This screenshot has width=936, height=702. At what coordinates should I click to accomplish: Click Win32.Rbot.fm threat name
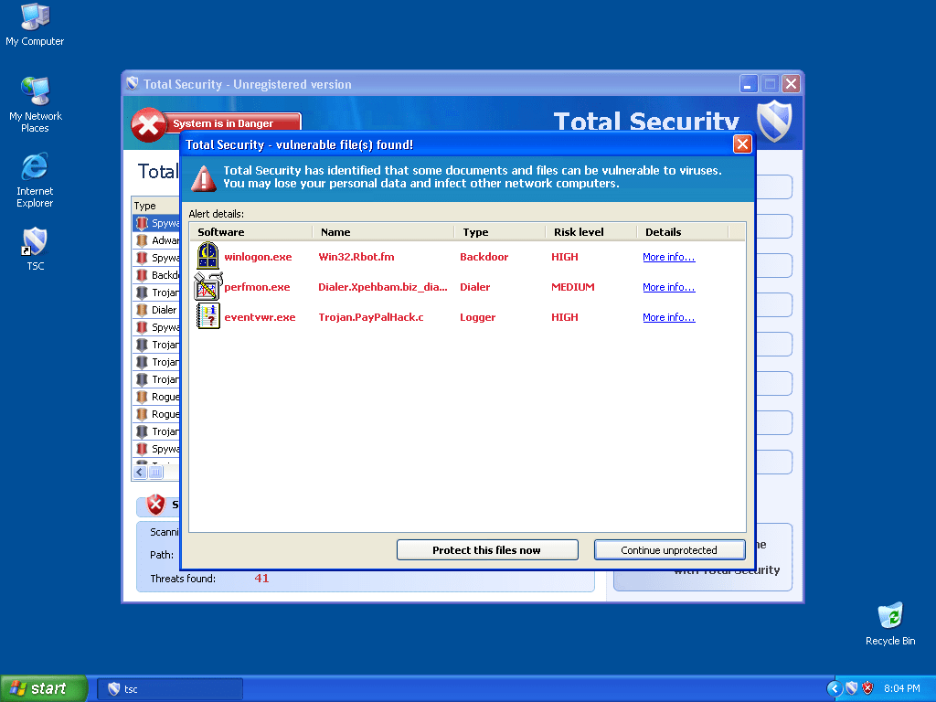click(356, 257)
